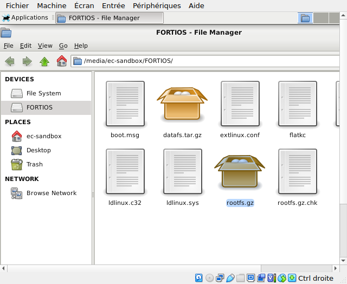Select the boot.msg file icon
Viewport: 347px width, 284px height.
coord(125,104)
